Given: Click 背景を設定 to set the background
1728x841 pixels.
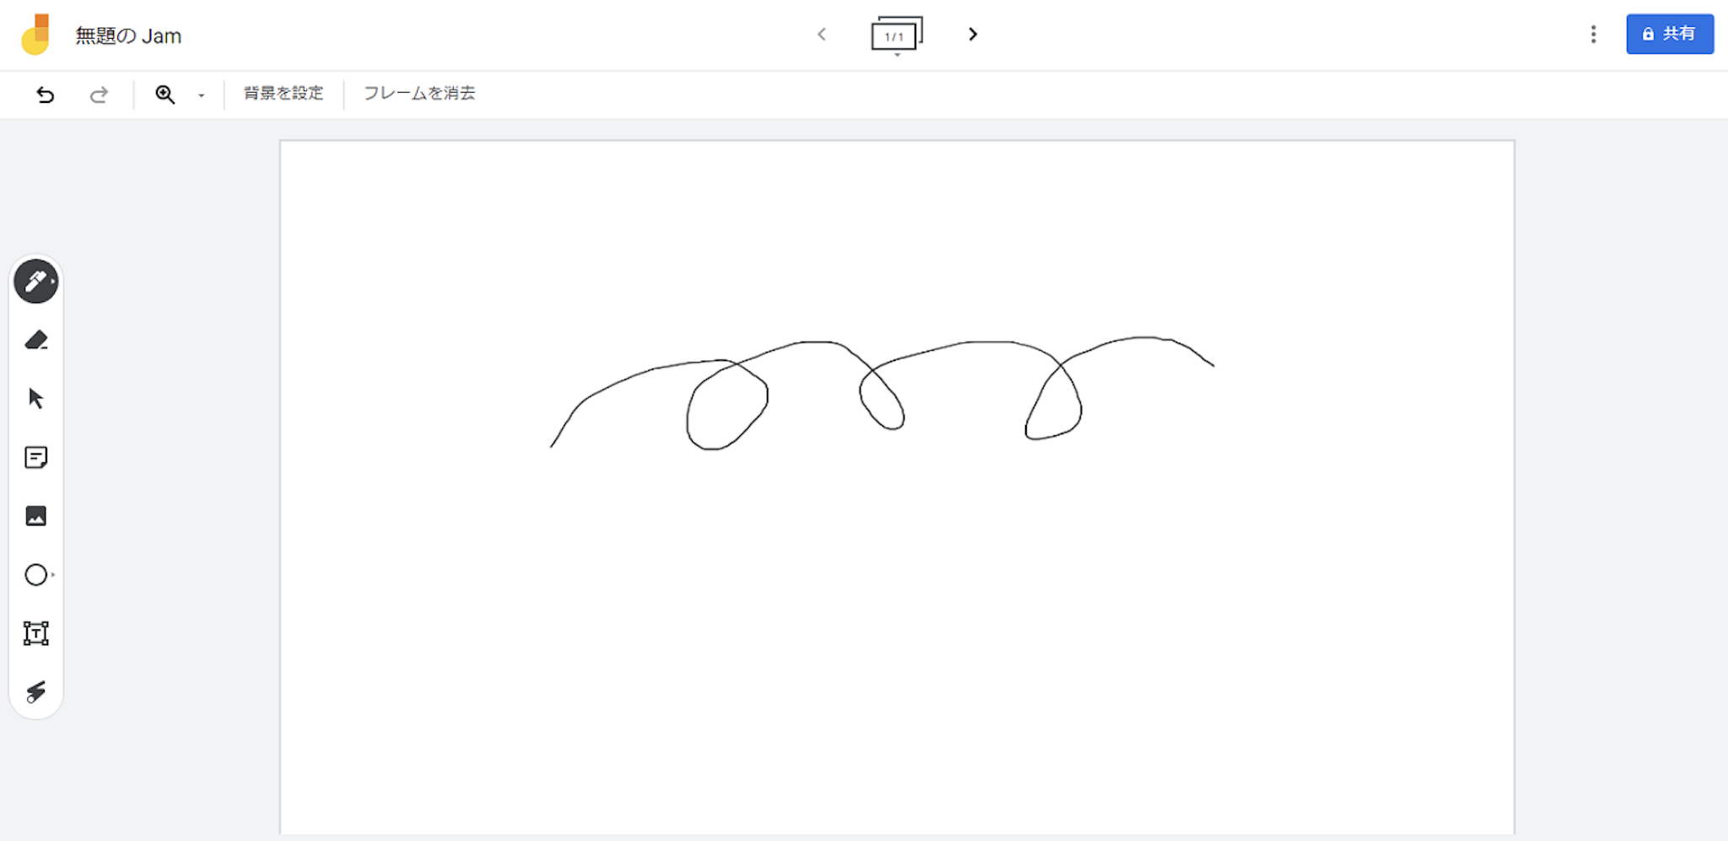Looking at the screenshot, I should pos(283,93).
